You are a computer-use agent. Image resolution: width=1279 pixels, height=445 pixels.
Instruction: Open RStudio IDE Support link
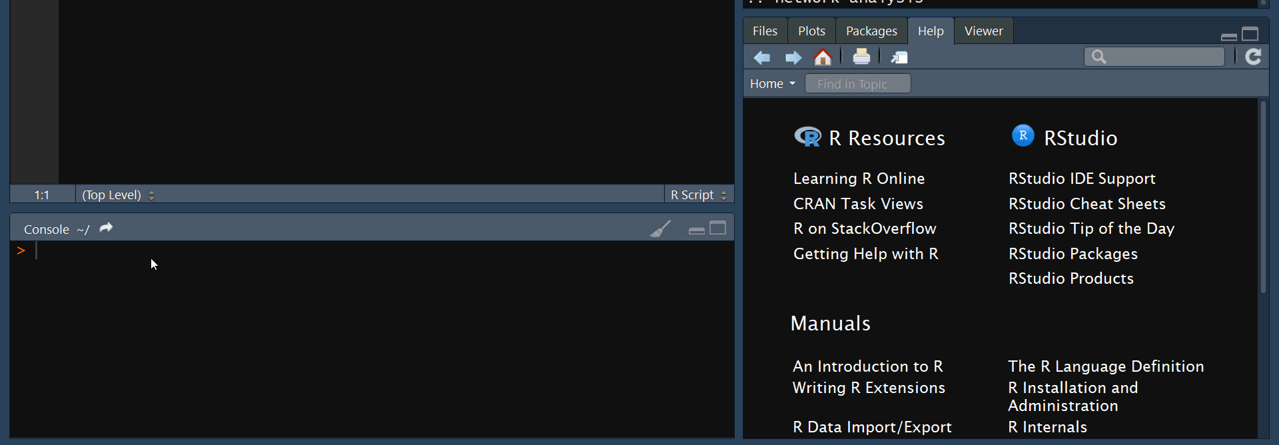tap(1082, 179)
